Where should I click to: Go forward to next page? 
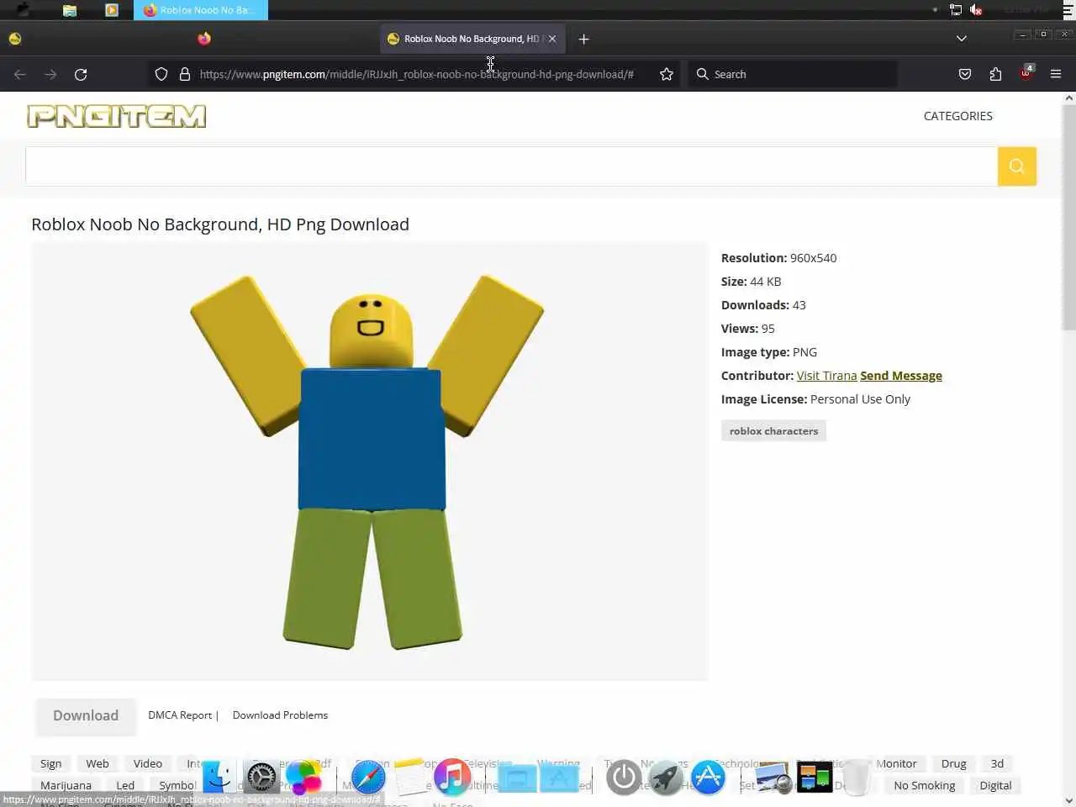50,74
